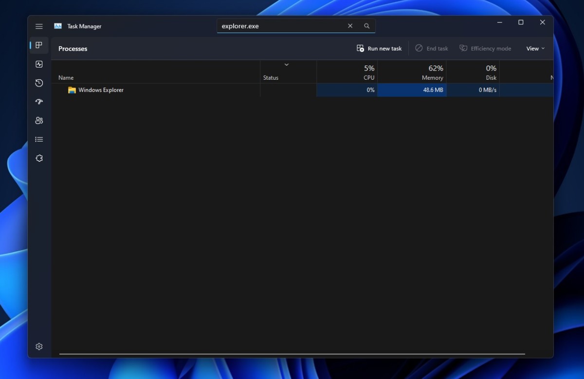This screenshot has height=379, width=584.
Task: Select the Processes page icon
Action: [39, 45]
